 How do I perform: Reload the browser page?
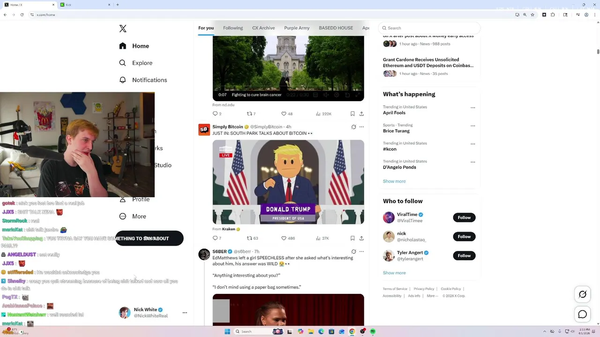[22, 15]
